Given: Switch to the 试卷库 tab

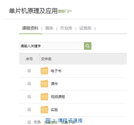Looking at the screenshot, I should 85,28.
